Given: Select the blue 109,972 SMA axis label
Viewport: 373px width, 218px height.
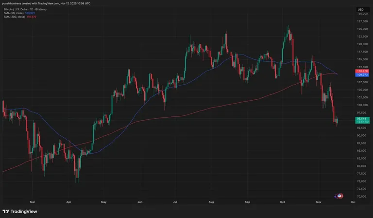Looking at the screenshot, I should coord(362,75).
